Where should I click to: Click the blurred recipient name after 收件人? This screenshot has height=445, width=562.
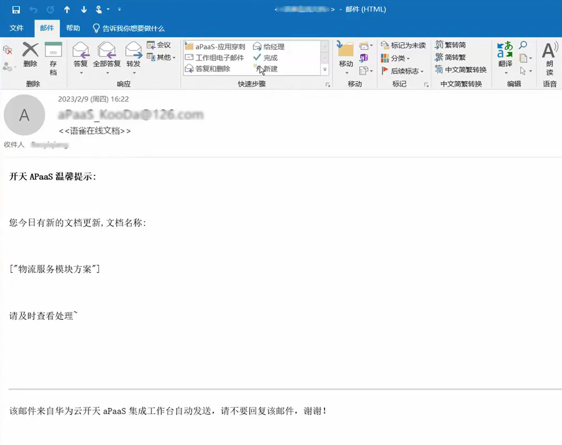coord(50,145)
